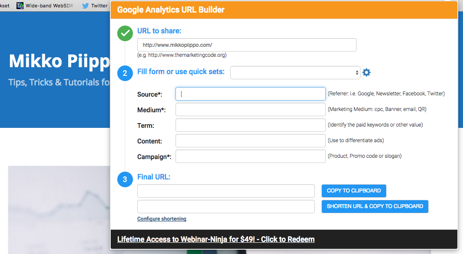This screenshot has width=463, height=254.
Task: Click the Source input field
Action: (251, 94)
